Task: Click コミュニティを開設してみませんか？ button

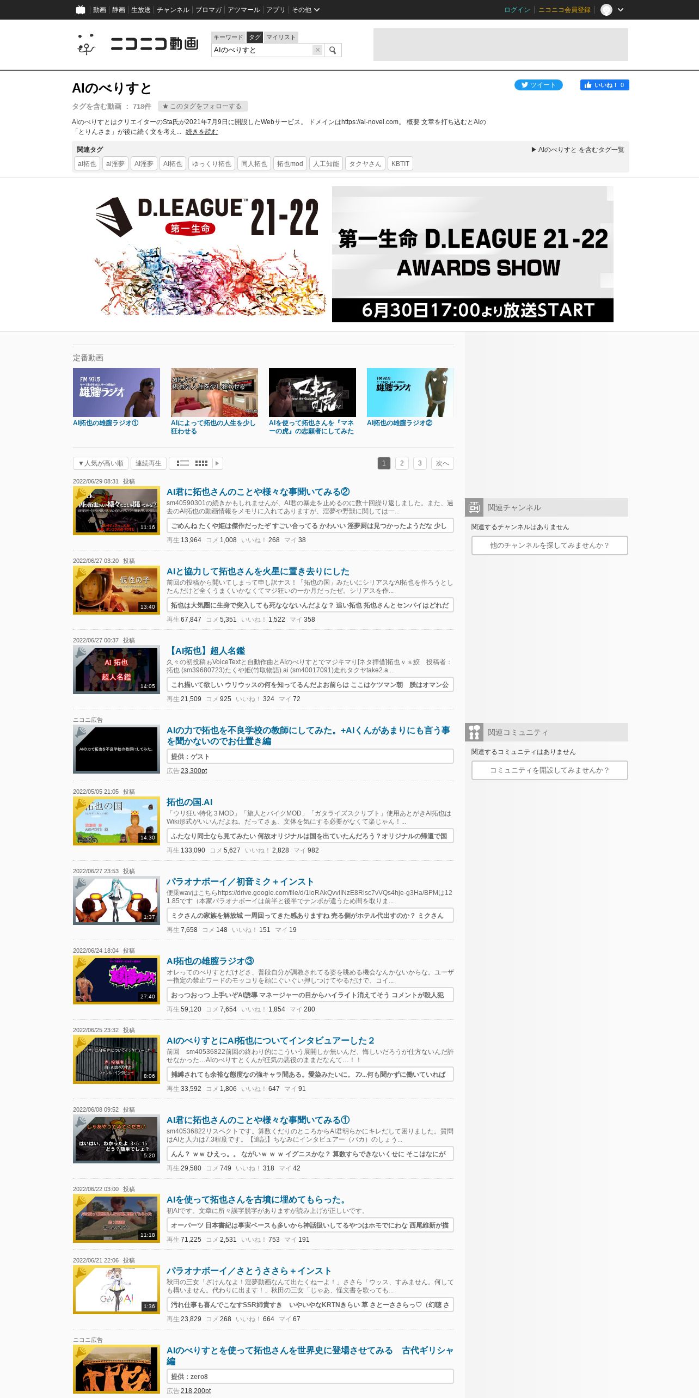Action: pyautogui.click(x=550, y=770)
